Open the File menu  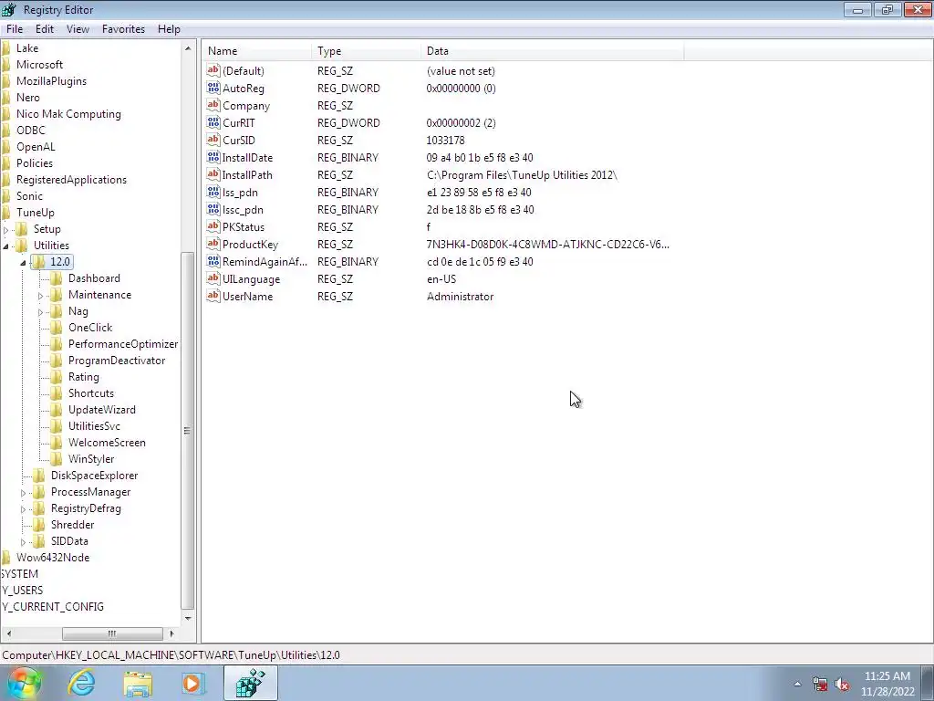point(15,28)
